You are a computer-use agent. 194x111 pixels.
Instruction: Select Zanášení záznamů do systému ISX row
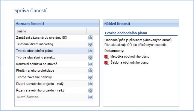click(x=54, y=38)
